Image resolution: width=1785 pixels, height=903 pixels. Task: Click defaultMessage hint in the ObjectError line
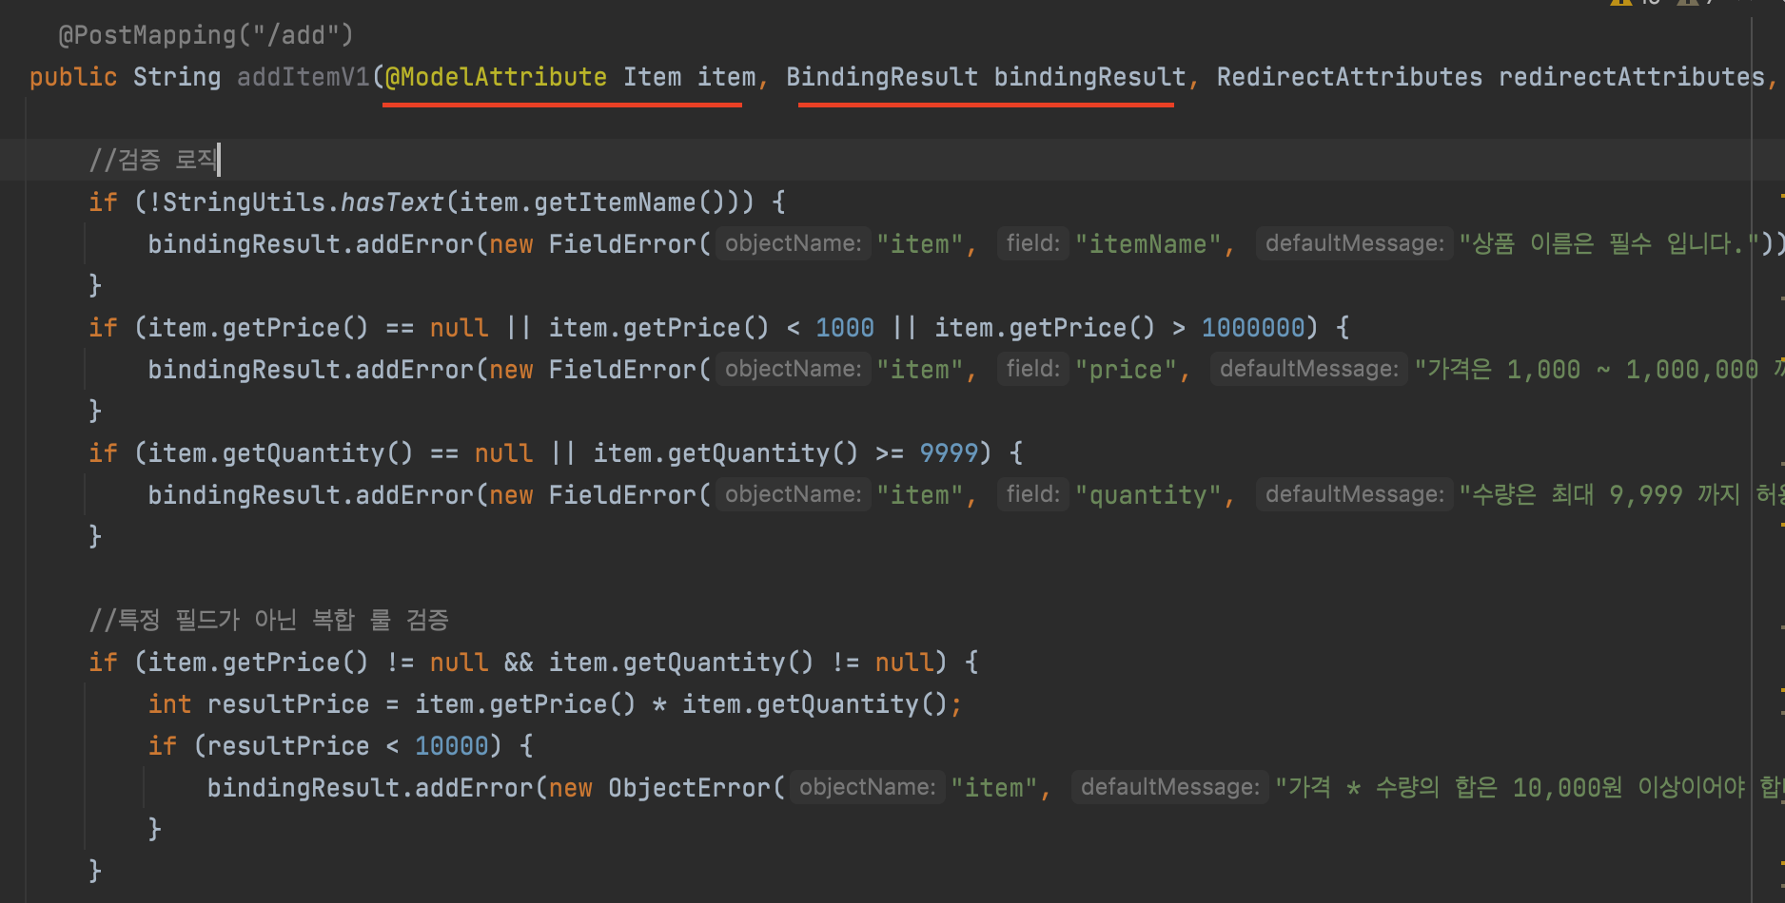(1169, 788)
